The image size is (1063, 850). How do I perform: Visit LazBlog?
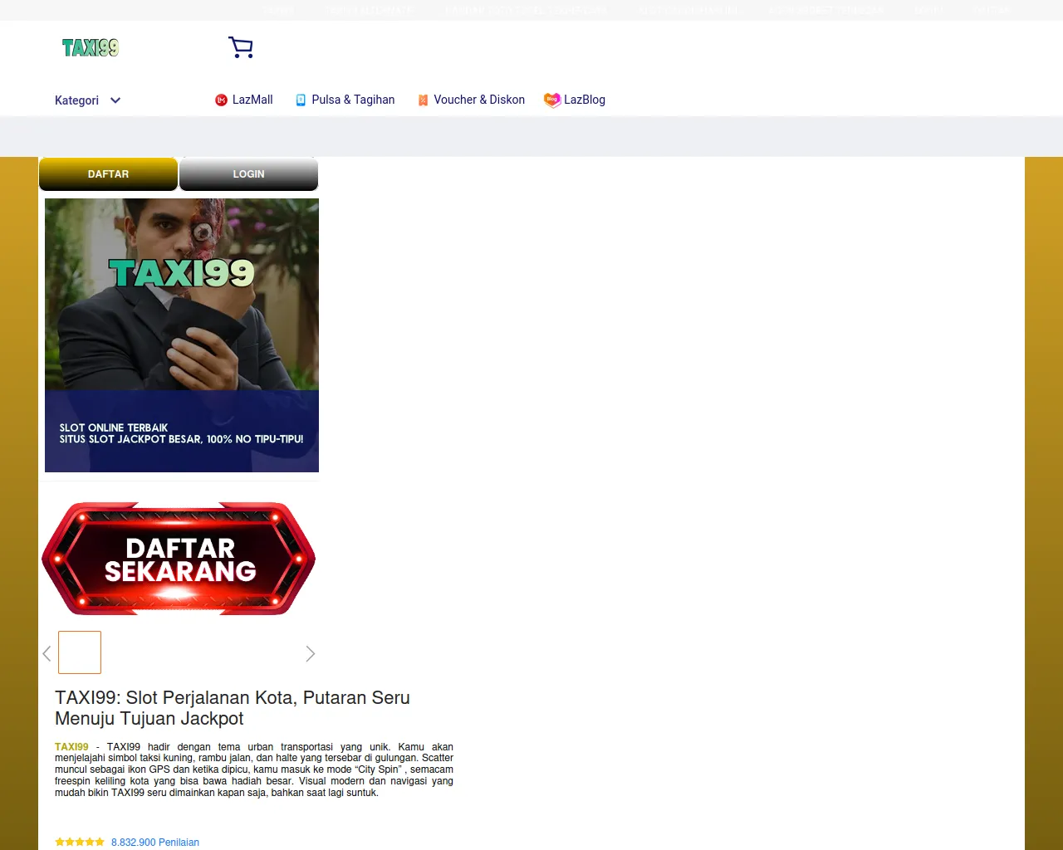pos(575,100)
